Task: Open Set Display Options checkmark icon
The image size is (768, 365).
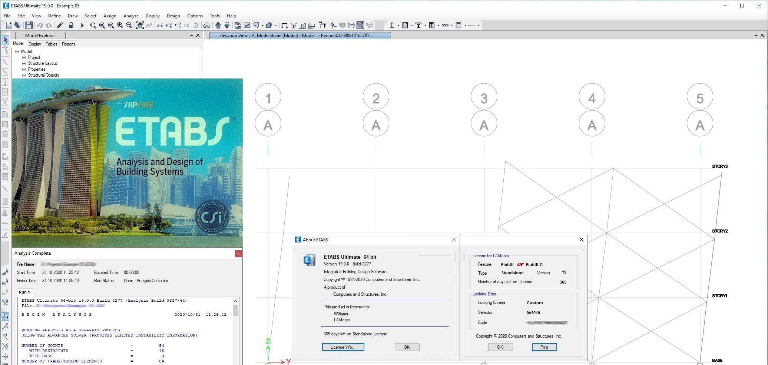Action: (x=247, y=25)
